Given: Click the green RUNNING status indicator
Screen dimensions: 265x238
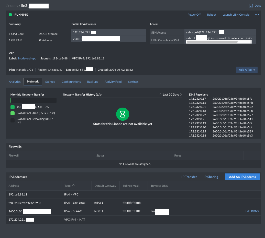Looking at the screenshot, I should tap(10, 15).
